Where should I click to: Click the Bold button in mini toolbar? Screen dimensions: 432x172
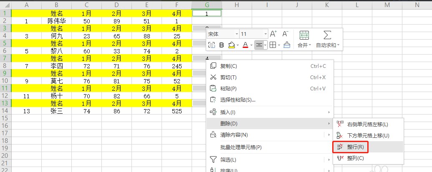(x=221, y=45)
